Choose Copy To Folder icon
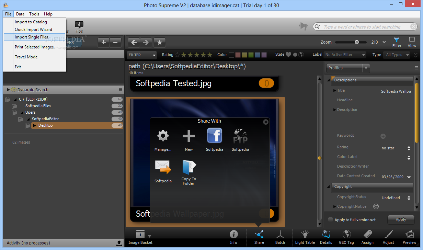 [188, 167]
